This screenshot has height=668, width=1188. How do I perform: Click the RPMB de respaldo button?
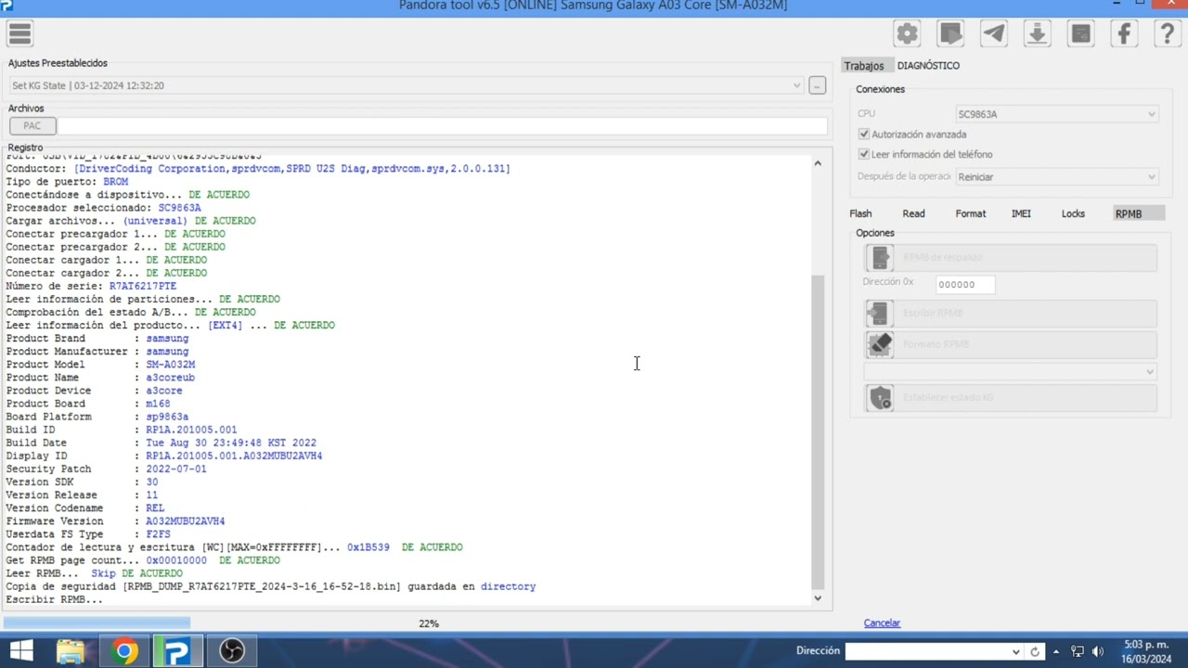pos(1011,257)
